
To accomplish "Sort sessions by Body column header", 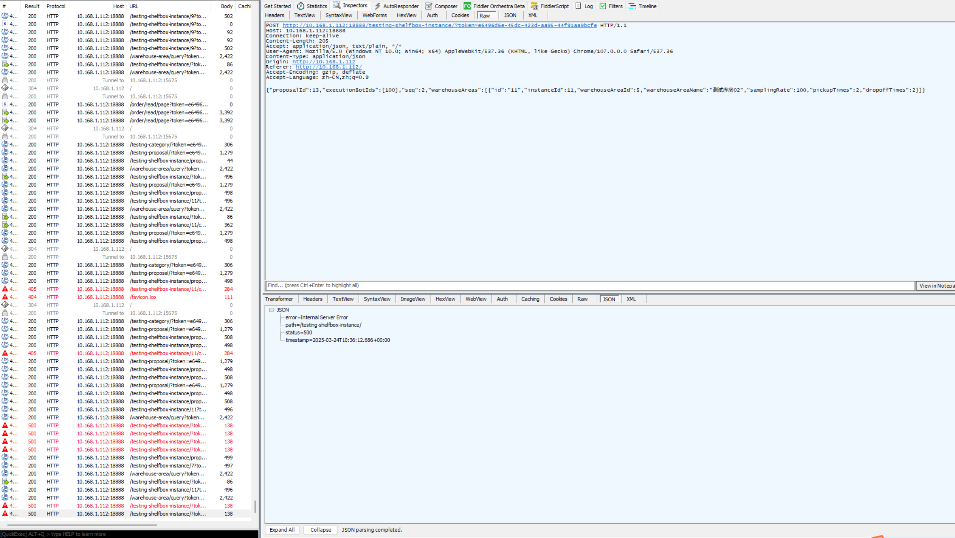I will pyautogui.click(x=223, y=6).
